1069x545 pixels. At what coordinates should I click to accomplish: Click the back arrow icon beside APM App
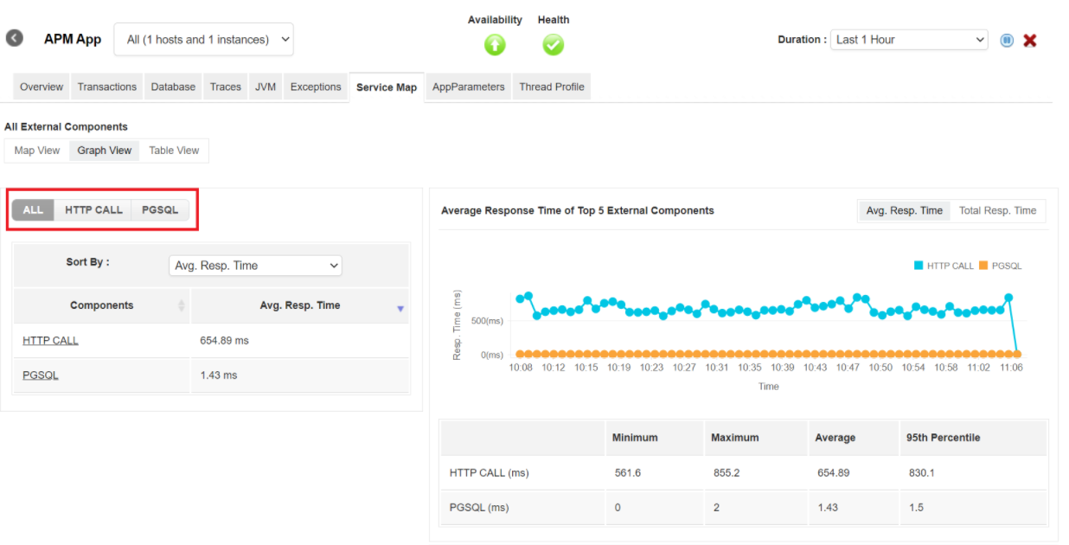click(x=15, y=39)
